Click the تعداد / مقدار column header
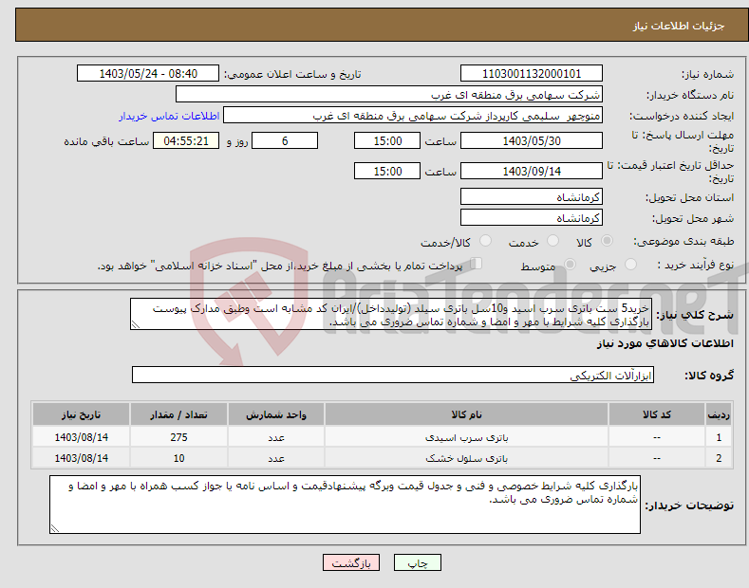The height and width of the screenshot is (588, 749). pos(178,414)
